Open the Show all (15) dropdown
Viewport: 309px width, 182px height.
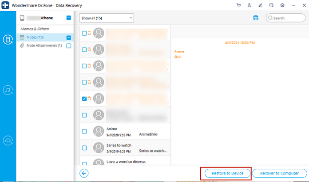107,18
